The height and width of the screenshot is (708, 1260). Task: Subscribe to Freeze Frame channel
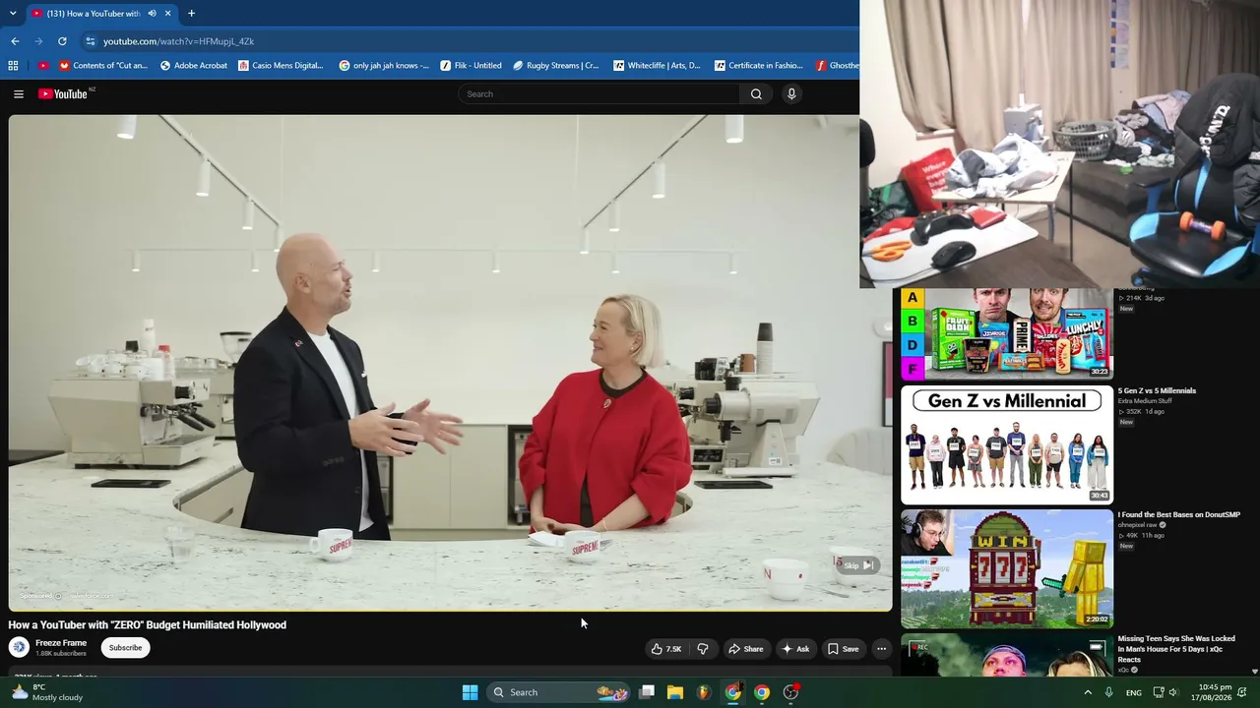pos(125,648)
